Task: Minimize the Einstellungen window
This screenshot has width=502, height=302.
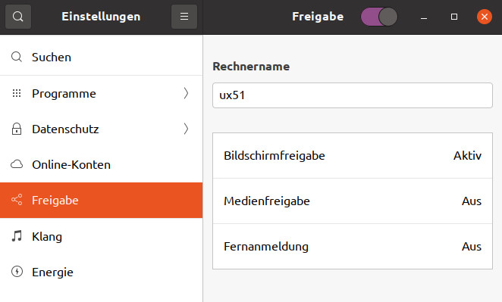Action: click(x=424, y=17)
